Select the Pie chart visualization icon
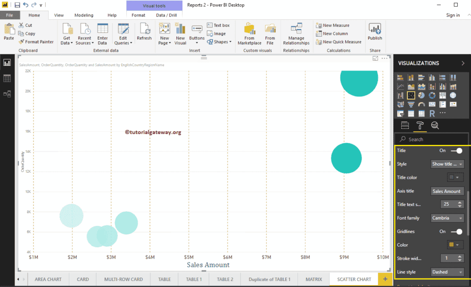 422,95
